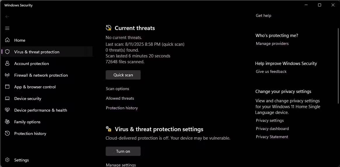Image resolution: width=340 pixels, height=167 pixels.
Task: Click the Firewall & network protection icon
Action: tap(8, 75)
